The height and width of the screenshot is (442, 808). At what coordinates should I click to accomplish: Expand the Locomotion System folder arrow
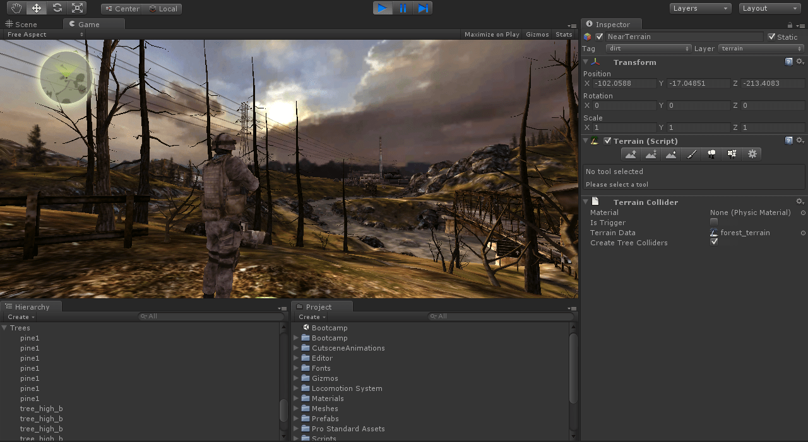pyautogui.click(x=297, y=388)
